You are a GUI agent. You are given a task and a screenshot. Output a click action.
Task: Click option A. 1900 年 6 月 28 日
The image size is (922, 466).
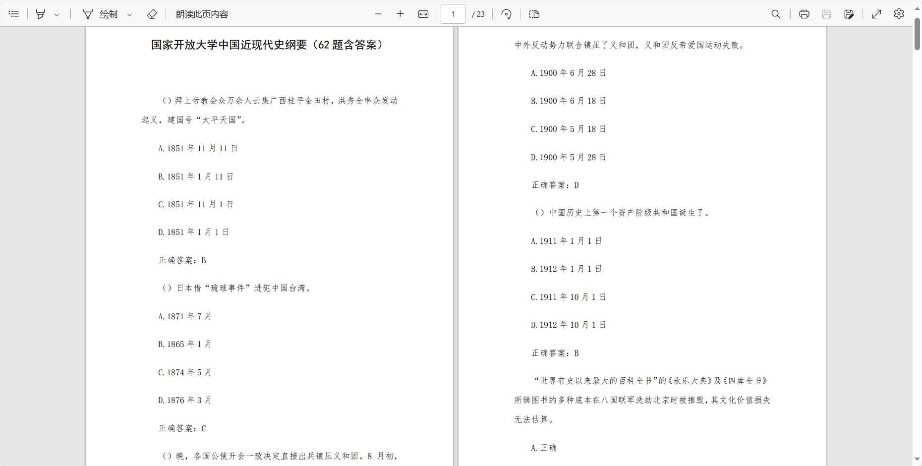click(569, 73)
